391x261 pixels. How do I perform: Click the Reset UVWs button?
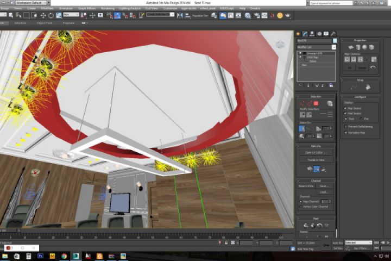[306, 186]
